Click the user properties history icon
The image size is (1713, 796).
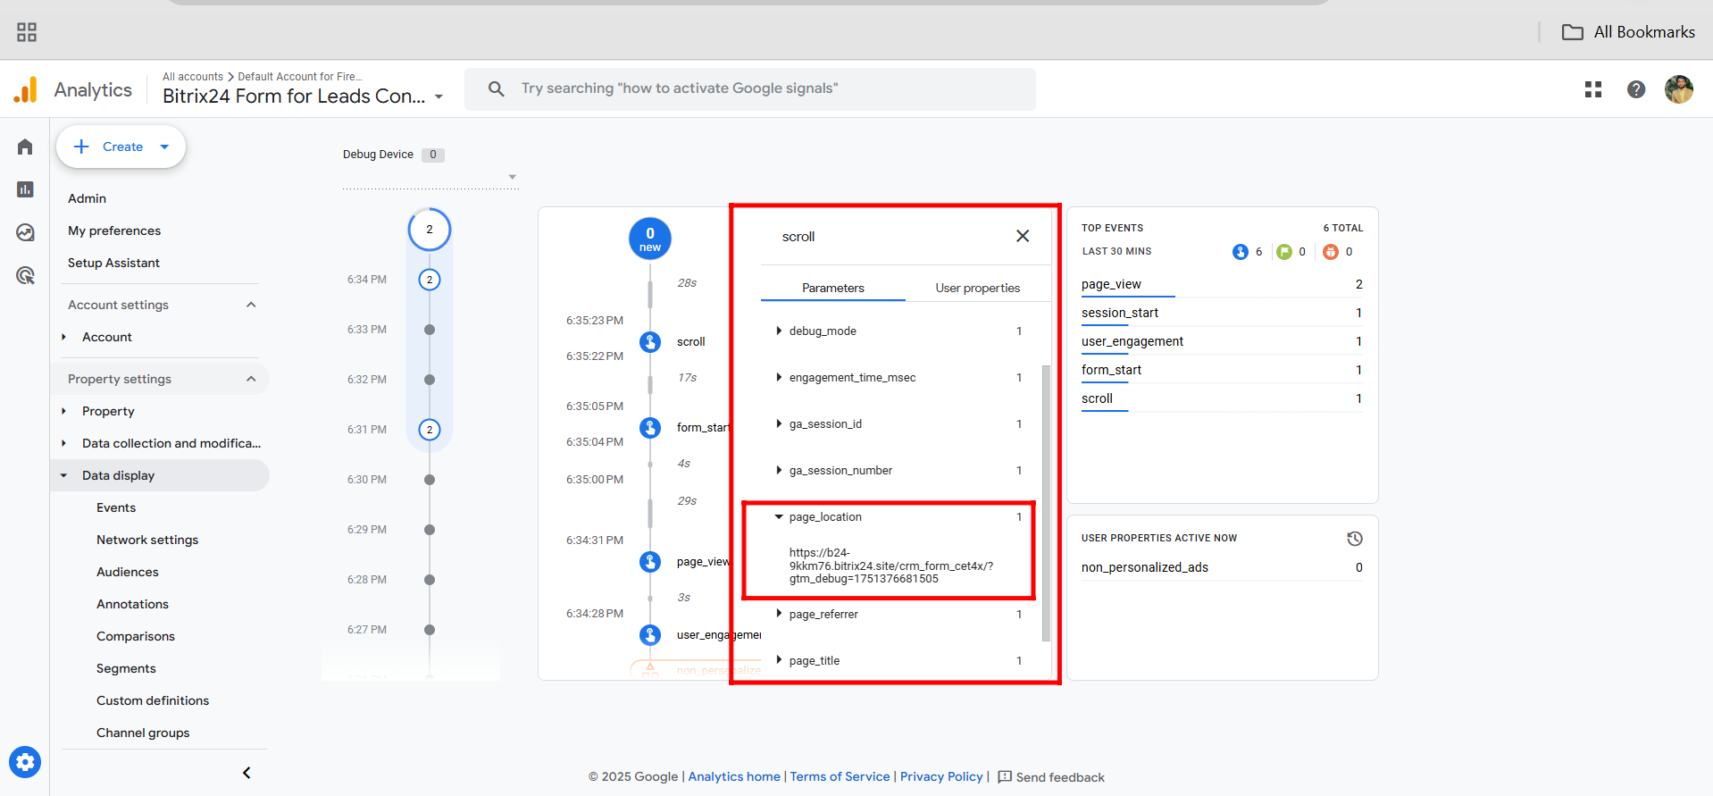coord(1355,539)
